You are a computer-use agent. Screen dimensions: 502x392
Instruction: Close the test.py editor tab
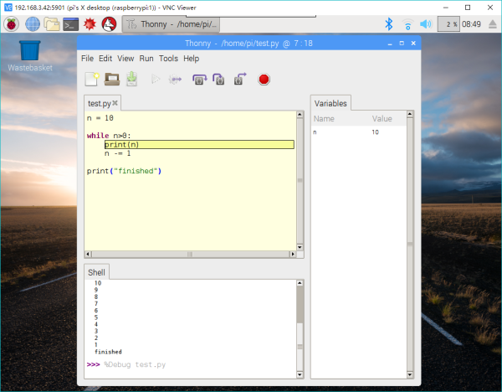click(x=115, y=103)
